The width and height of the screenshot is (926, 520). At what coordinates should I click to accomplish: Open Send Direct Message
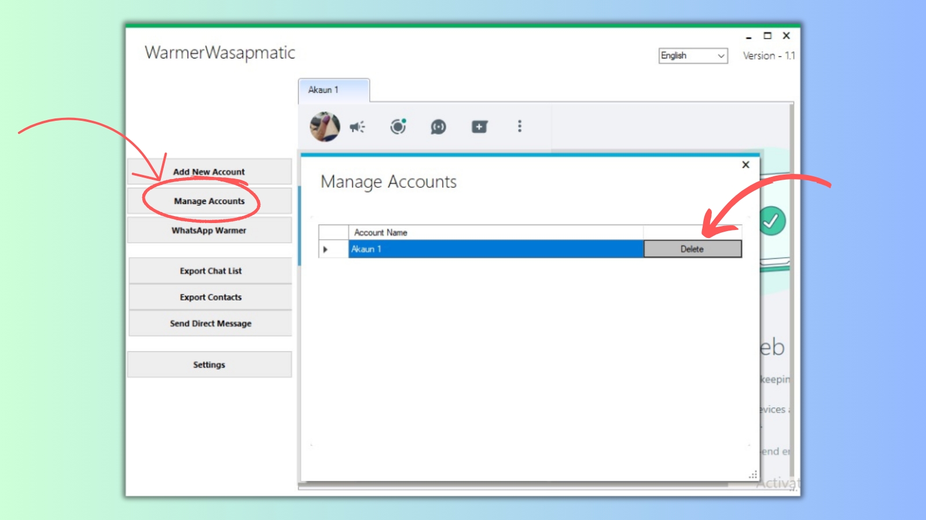(x=210, y=324)
